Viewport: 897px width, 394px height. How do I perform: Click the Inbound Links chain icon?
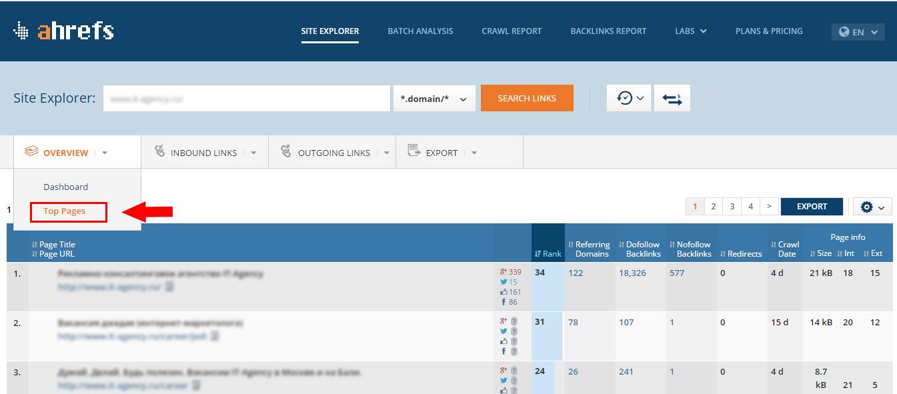[159, 151]
